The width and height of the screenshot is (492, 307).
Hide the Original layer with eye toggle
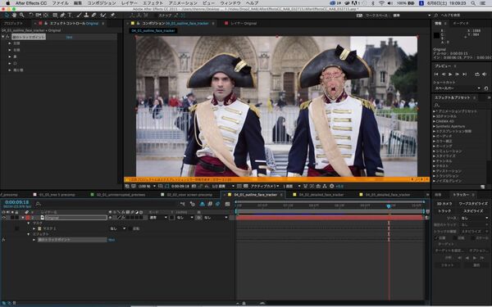[x=4, y=218]
